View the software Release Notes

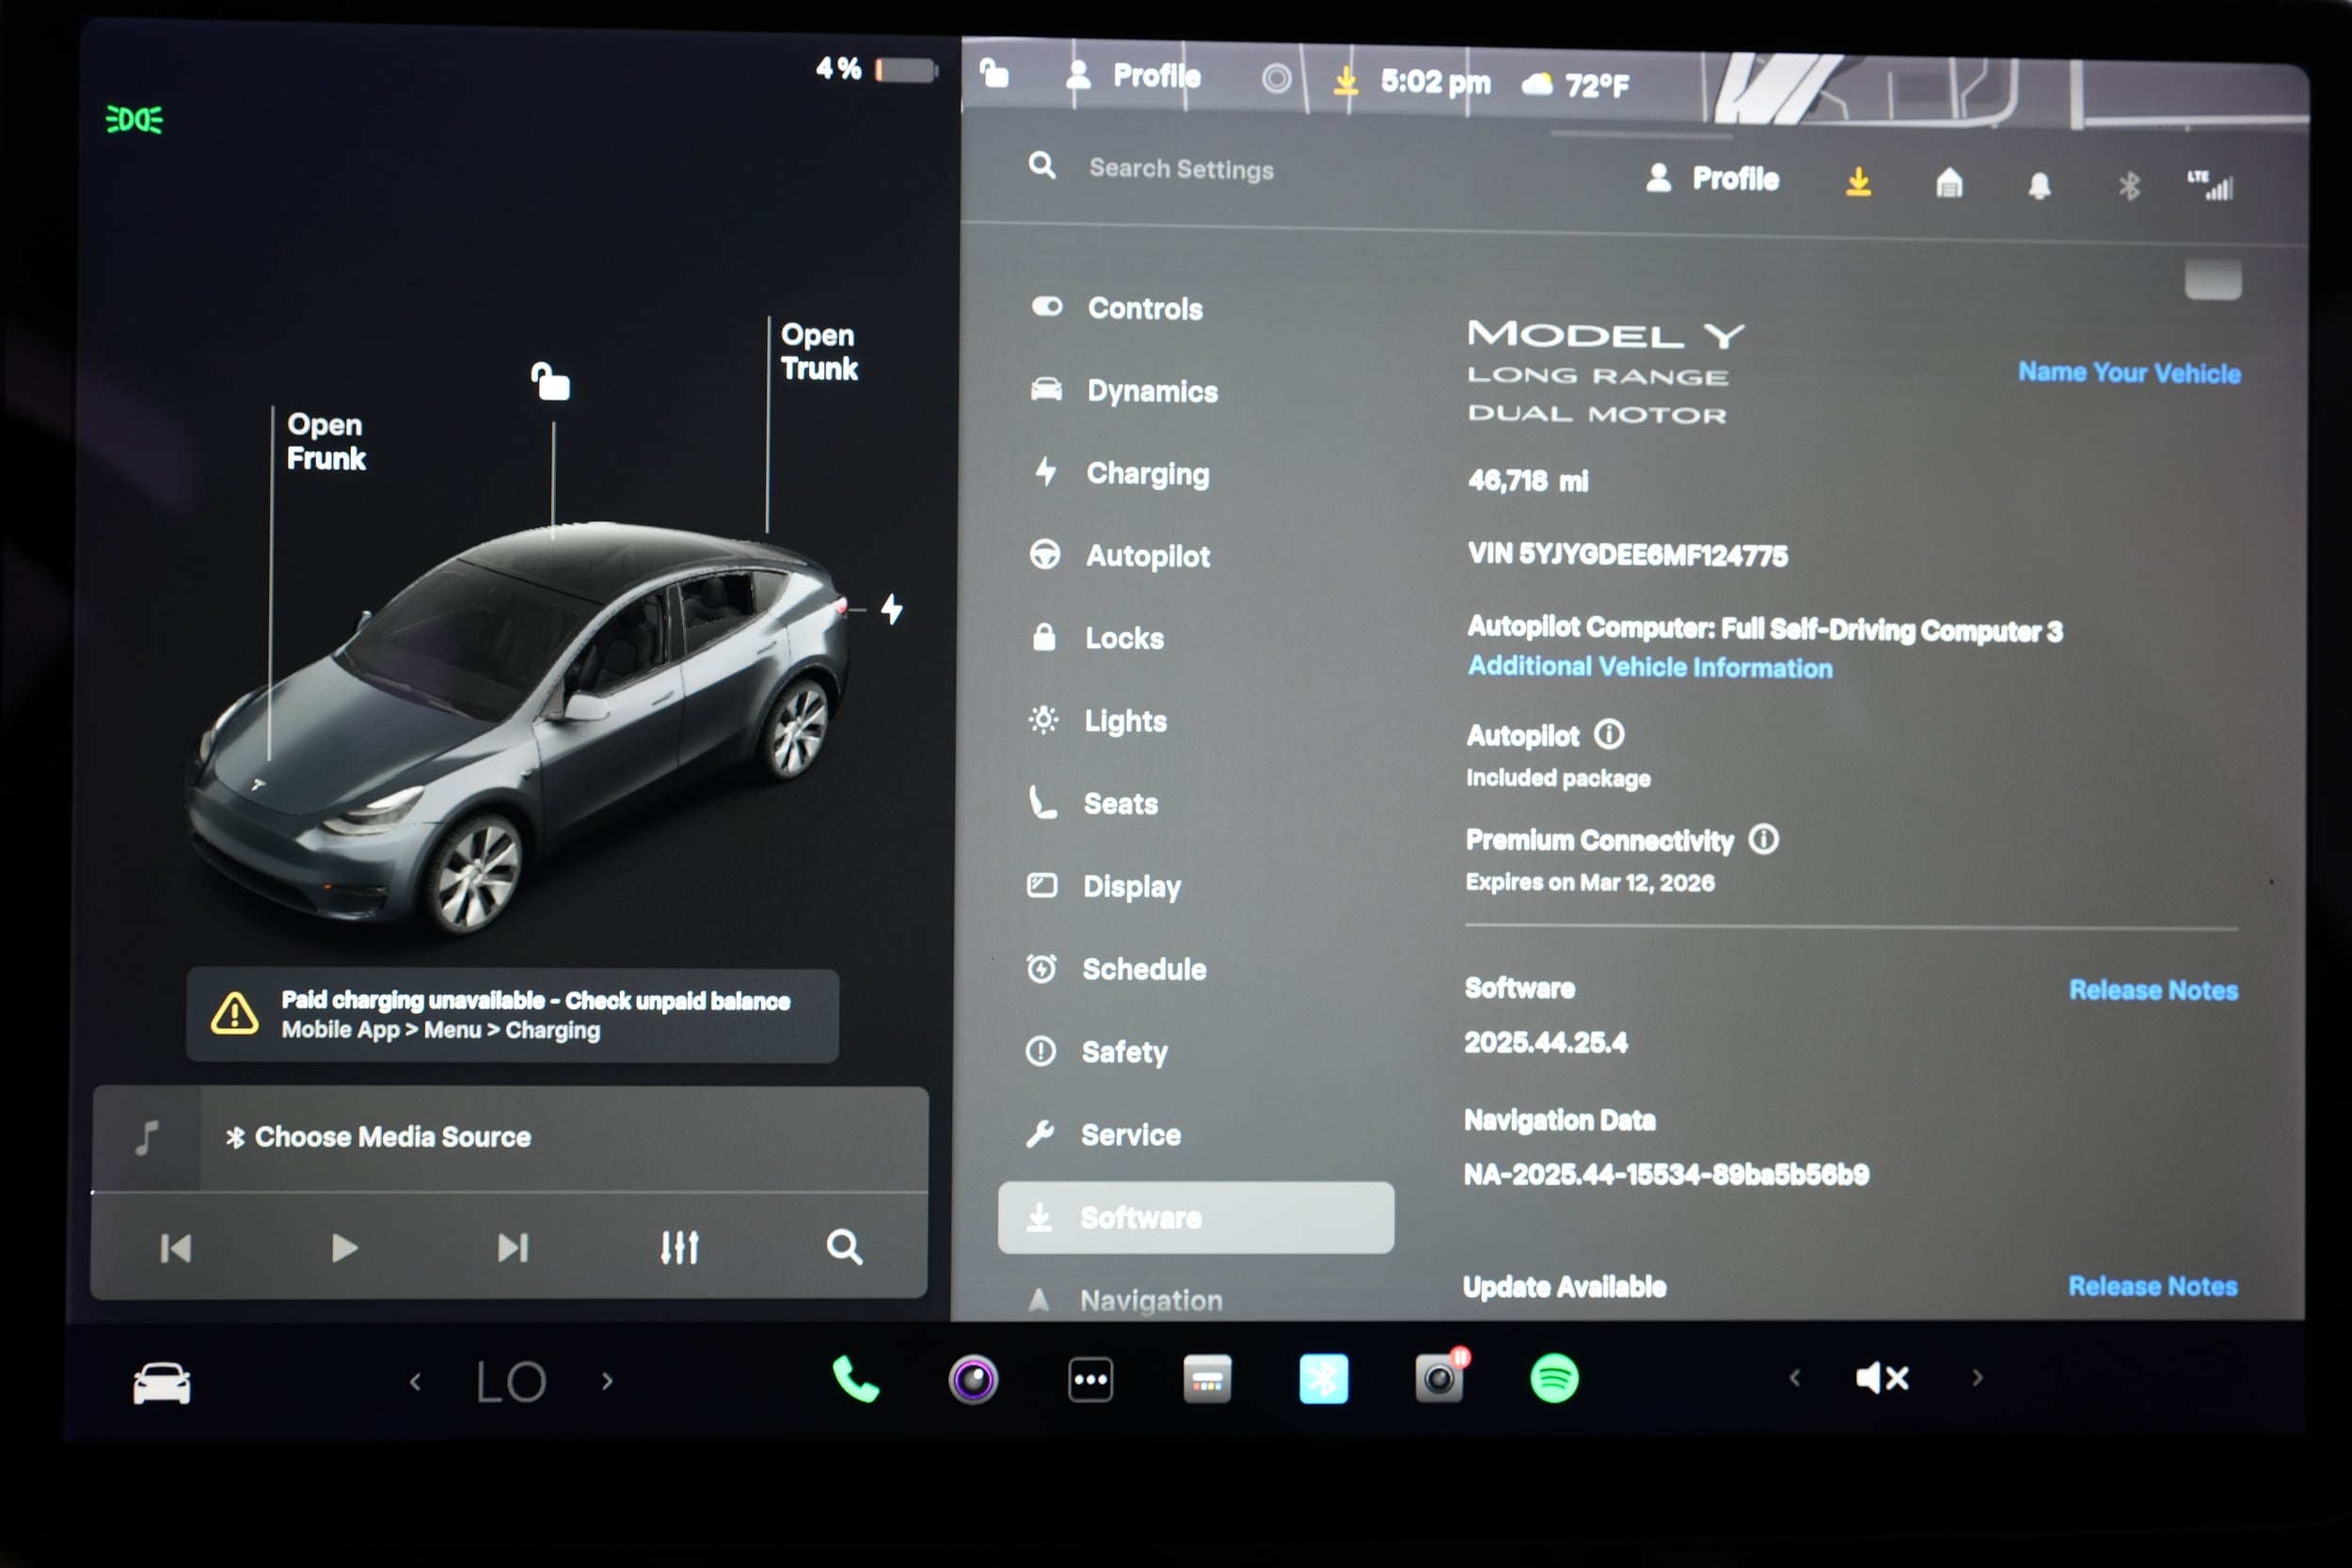(2154, 990)
